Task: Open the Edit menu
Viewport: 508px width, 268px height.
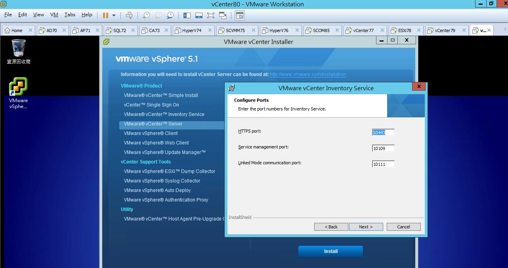Action: click(x=23, y=15)
